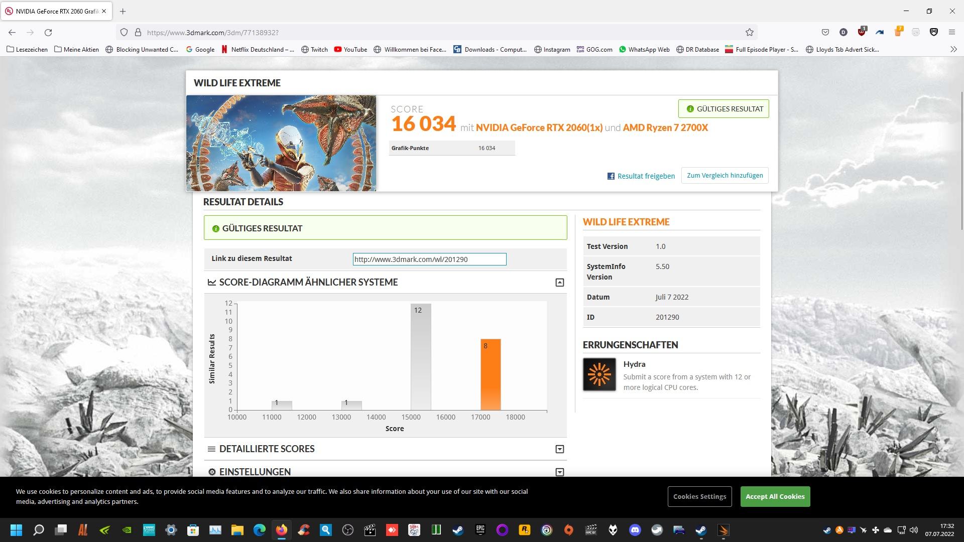The height and width of the screenshot is (542, 964).
Task: Click the Facebook icon beside Resultat freigeben
Action: click(611, 176)
